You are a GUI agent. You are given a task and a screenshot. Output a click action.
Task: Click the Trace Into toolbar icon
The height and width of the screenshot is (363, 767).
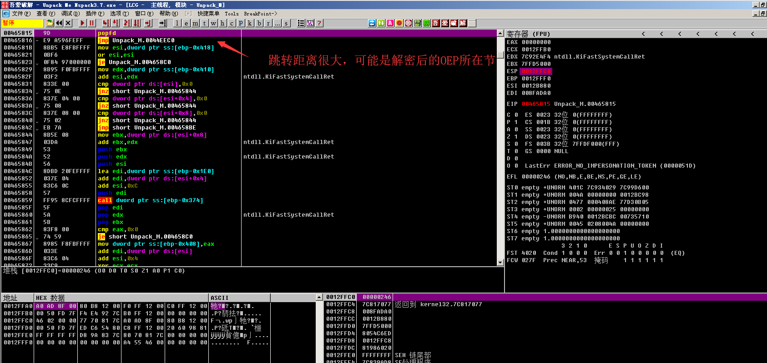point(127,23)
